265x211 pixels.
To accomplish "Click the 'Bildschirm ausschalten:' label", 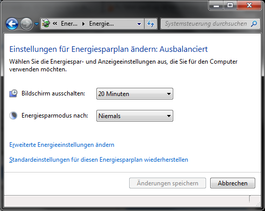I will pos(53,93).
